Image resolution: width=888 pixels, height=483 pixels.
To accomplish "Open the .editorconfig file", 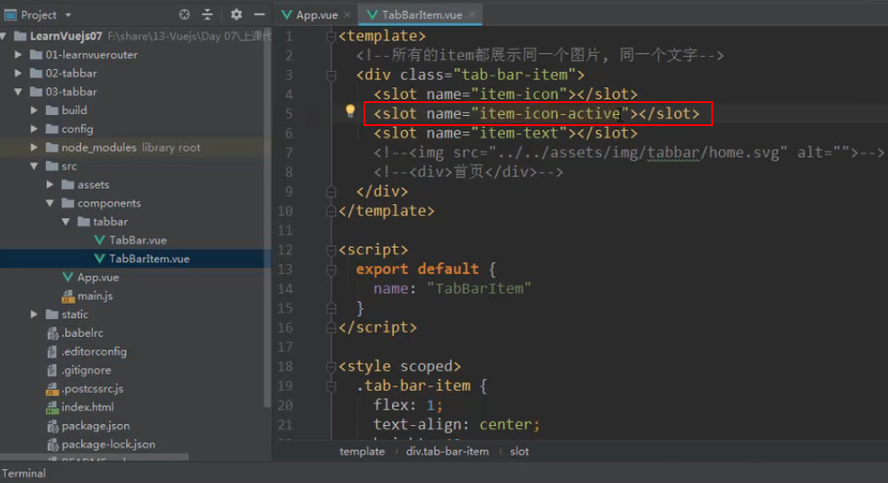I will [x=94, y=351].
